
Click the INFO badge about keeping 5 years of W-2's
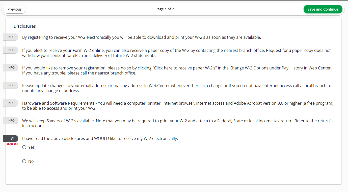point(11,121)
